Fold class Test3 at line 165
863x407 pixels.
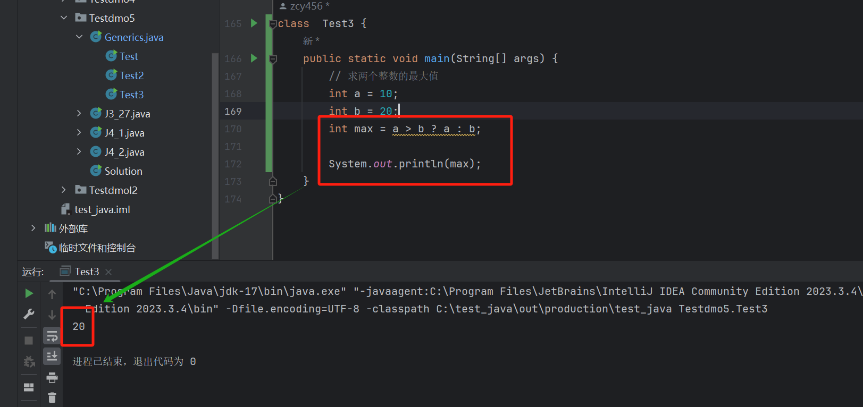point(273,24)
